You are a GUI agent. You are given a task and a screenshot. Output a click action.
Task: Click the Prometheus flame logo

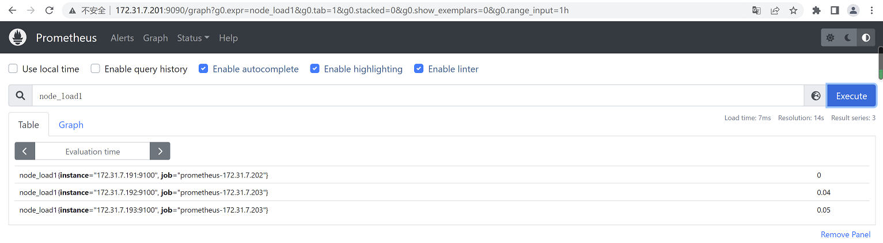pyautogui.click(x=18, y=38)
